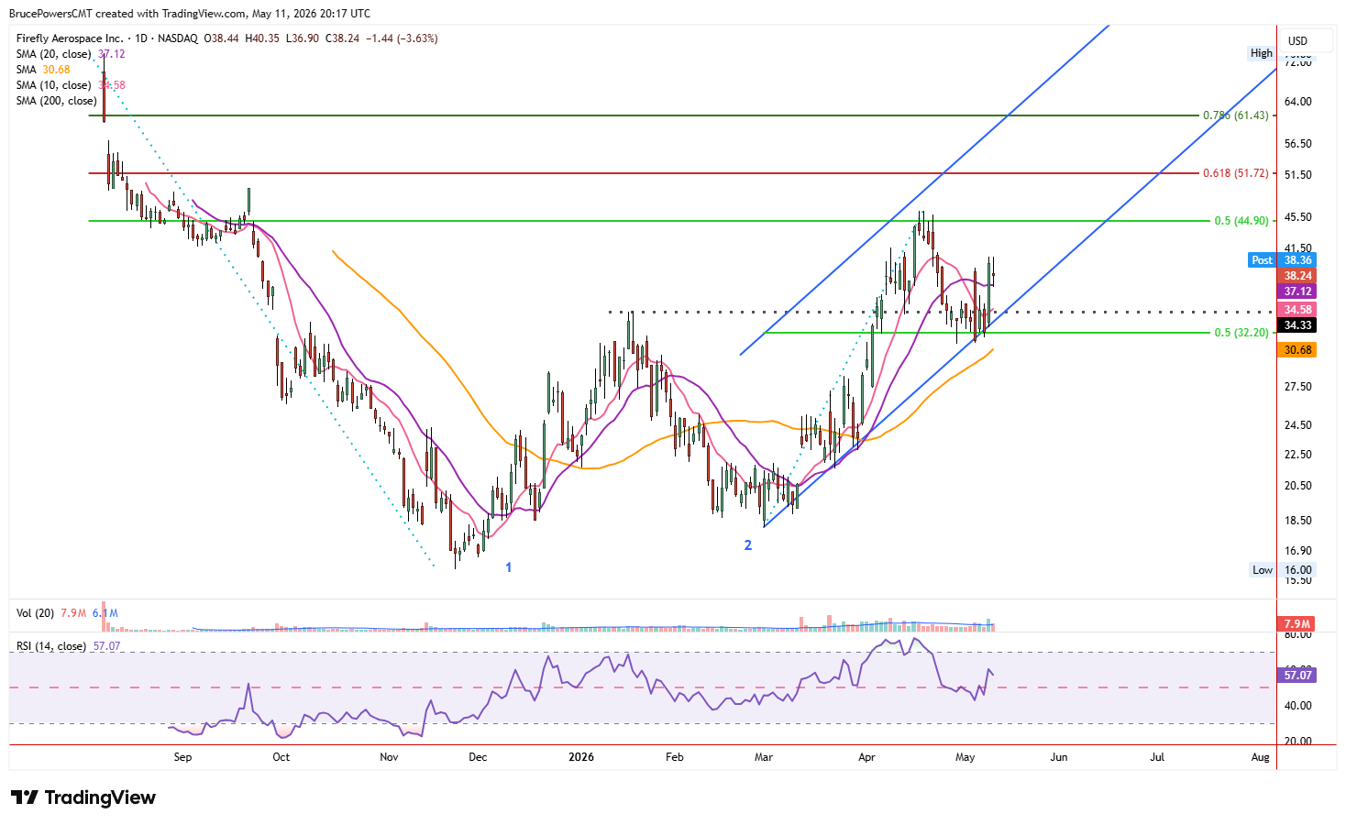The height and width of the screenshot is (825, 1346).
Task: Select the SMA 30.68 indicator legend
Action: coord(43,70)
